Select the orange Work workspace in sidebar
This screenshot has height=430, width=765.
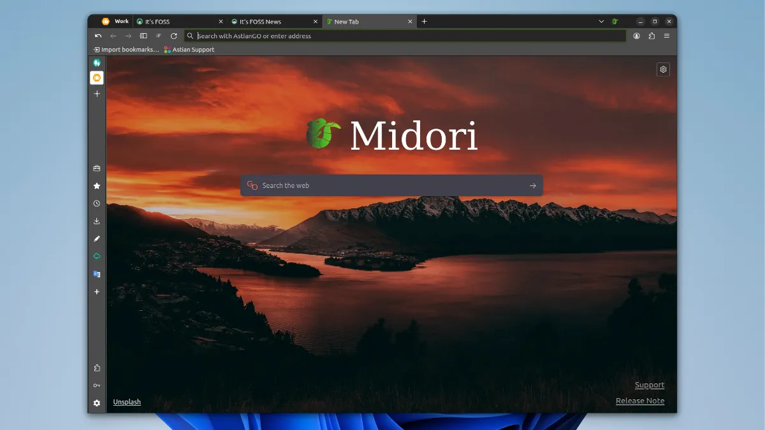coord(97,78)
